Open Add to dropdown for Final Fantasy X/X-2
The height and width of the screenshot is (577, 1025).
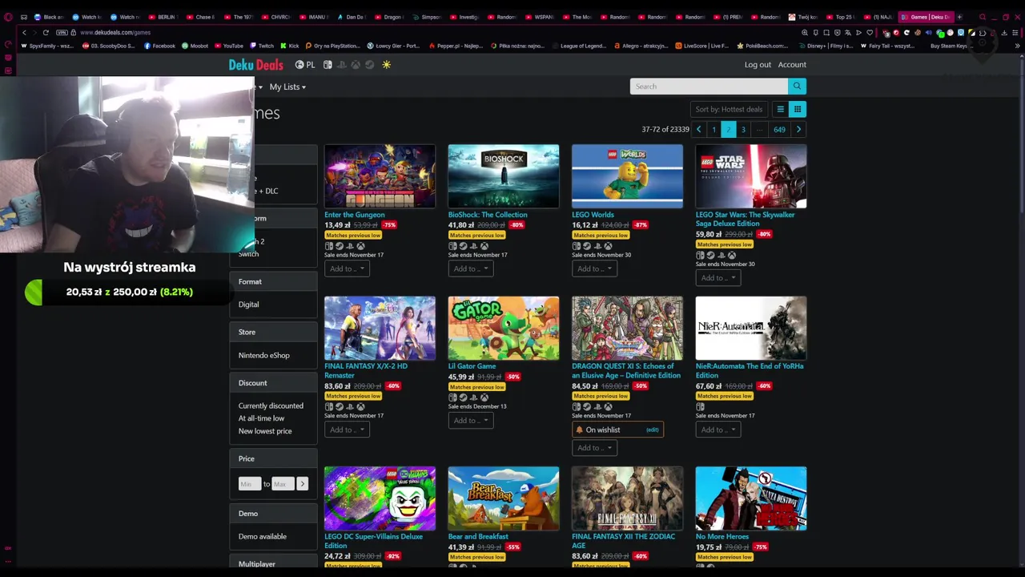(x=347, y=430)
